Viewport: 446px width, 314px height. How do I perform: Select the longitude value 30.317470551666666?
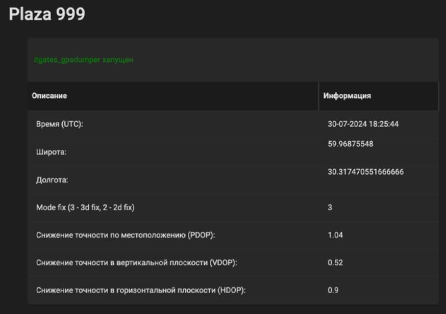[x=365, y=172]
